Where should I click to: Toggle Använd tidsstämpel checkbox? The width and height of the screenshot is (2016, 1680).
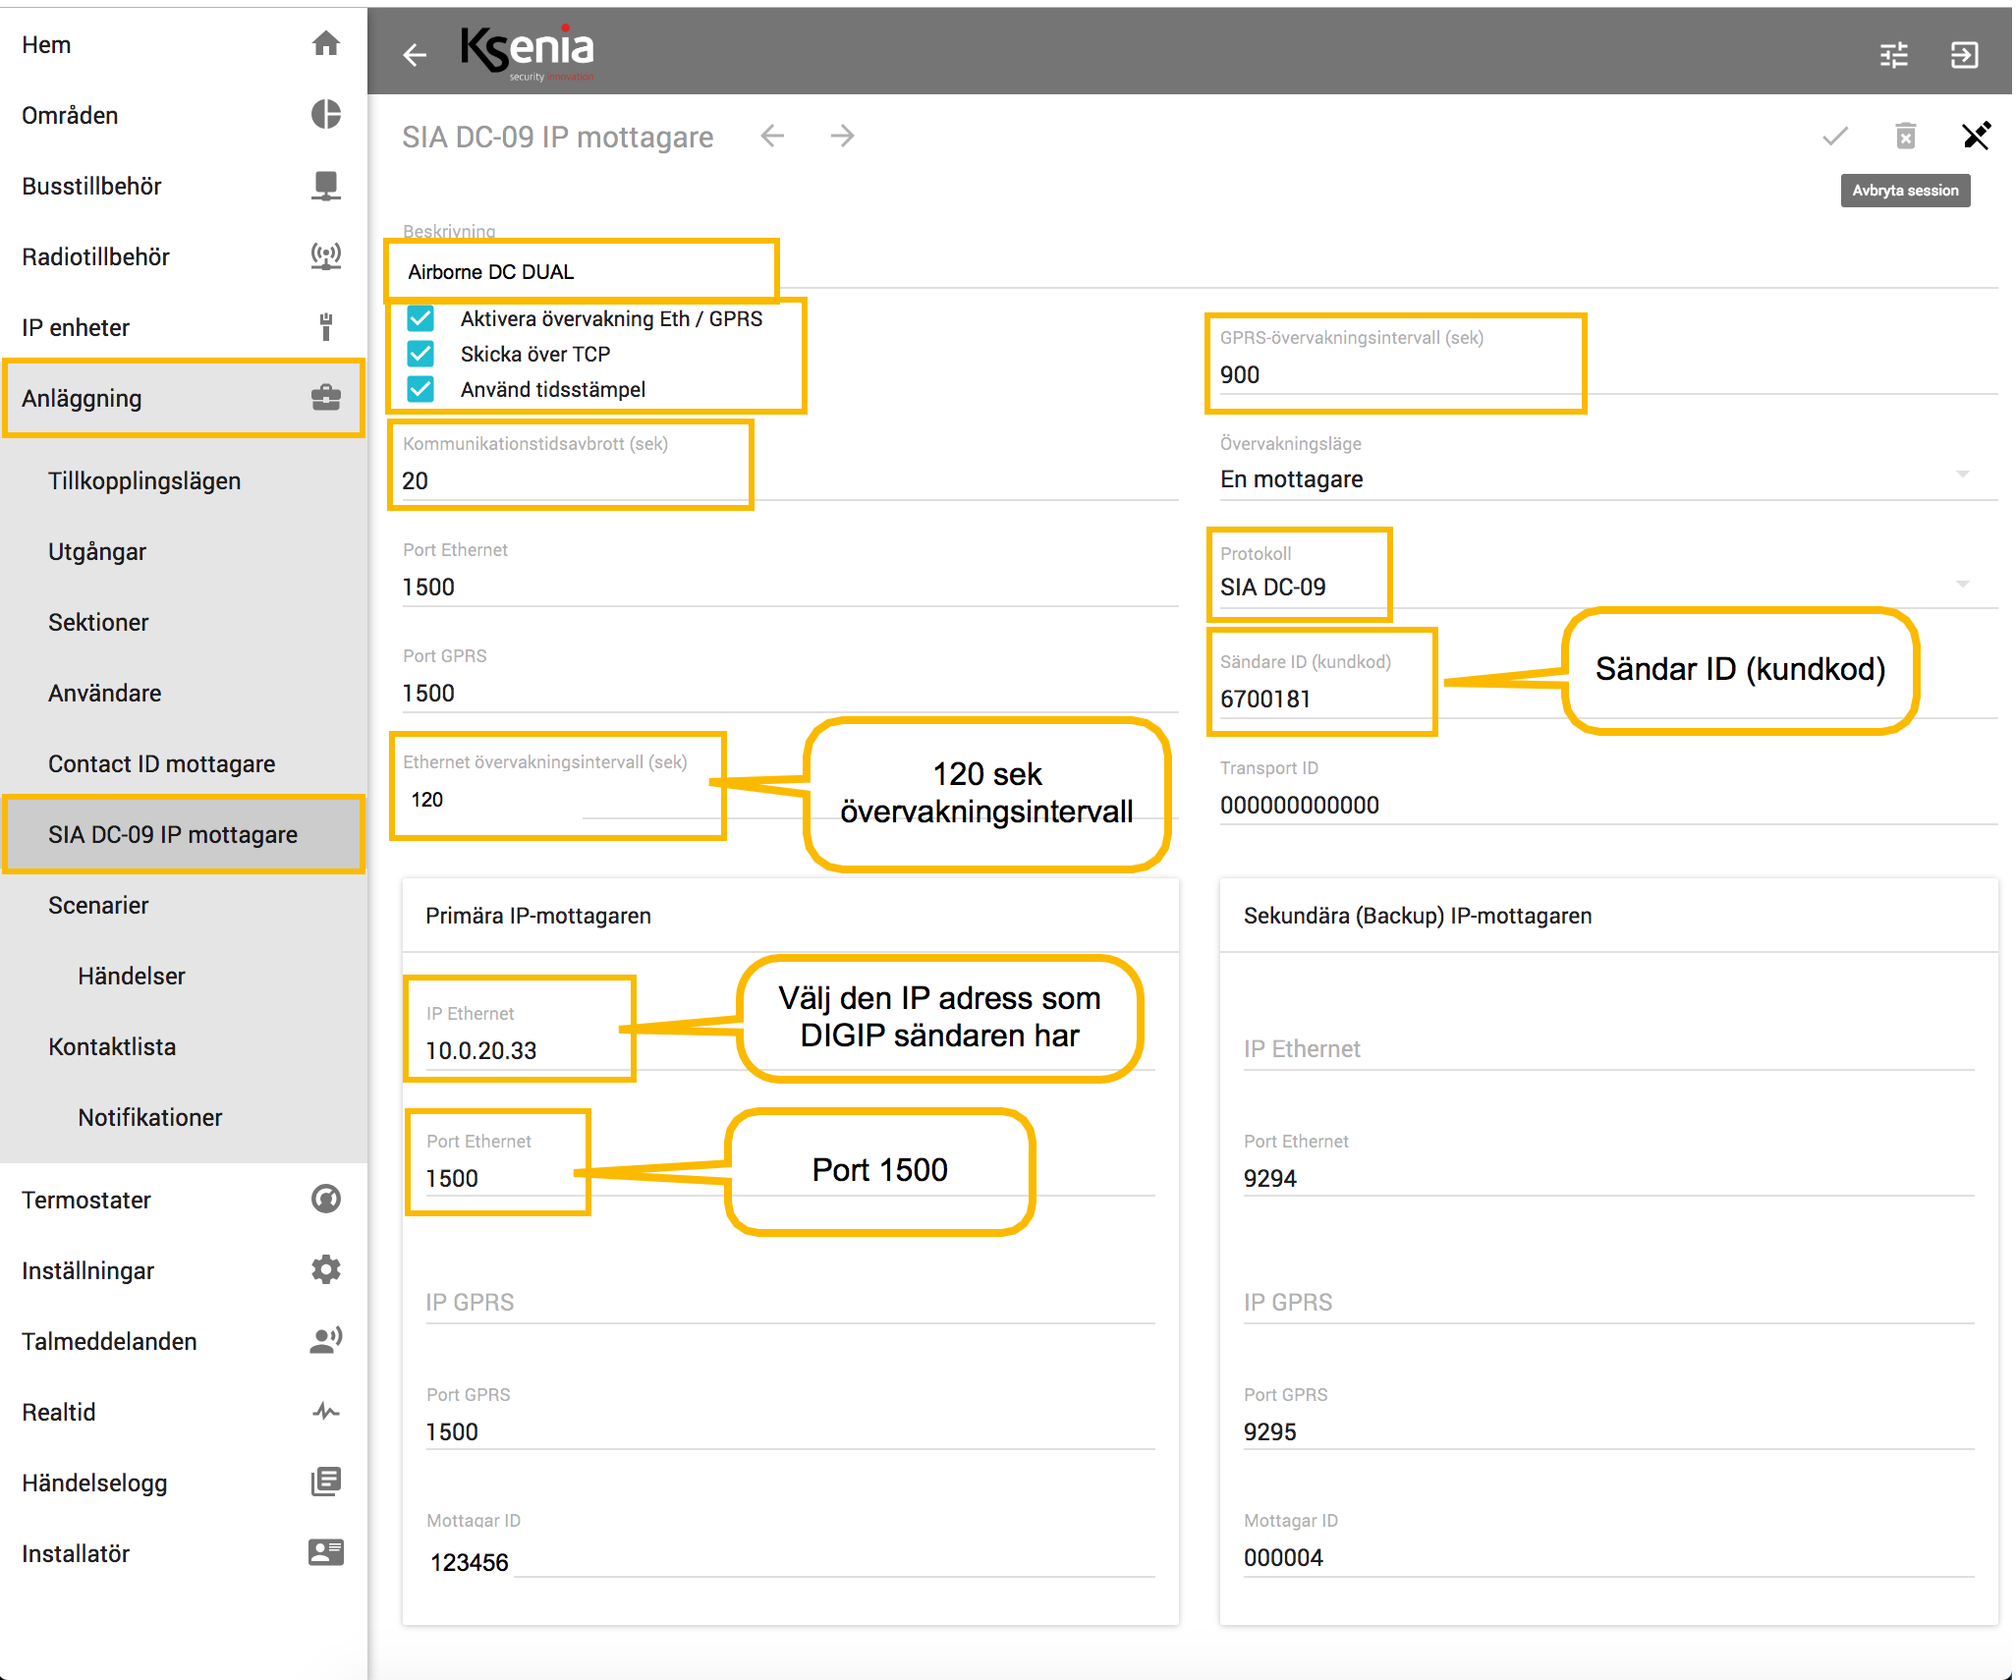[x=421, y=390]
